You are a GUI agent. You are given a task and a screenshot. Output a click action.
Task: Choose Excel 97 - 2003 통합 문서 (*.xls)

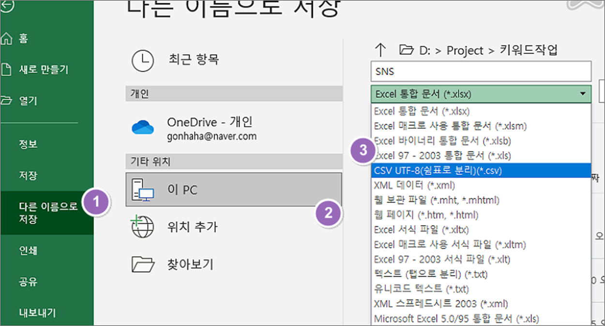pos(481,155)
